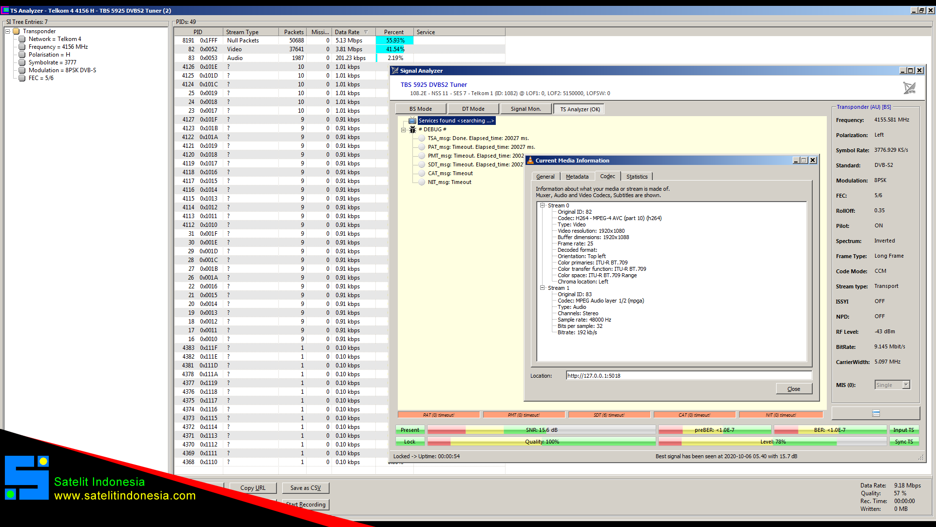The width and height of the screenshot is (936, 527).
Task: Select the Audio stream row PID 83
Action: (x=340, y=58)
